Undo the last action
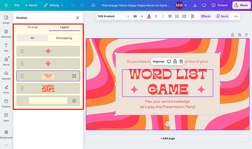The height and width of the screenshot is (149, 252). click(73, 5)
